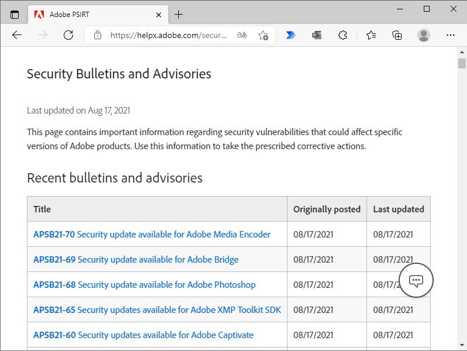Image resolution: width=467 pixels, height=351 pixels.
Task: Click the Recent bulletins and advisories heading
Action: click(115, 178)
